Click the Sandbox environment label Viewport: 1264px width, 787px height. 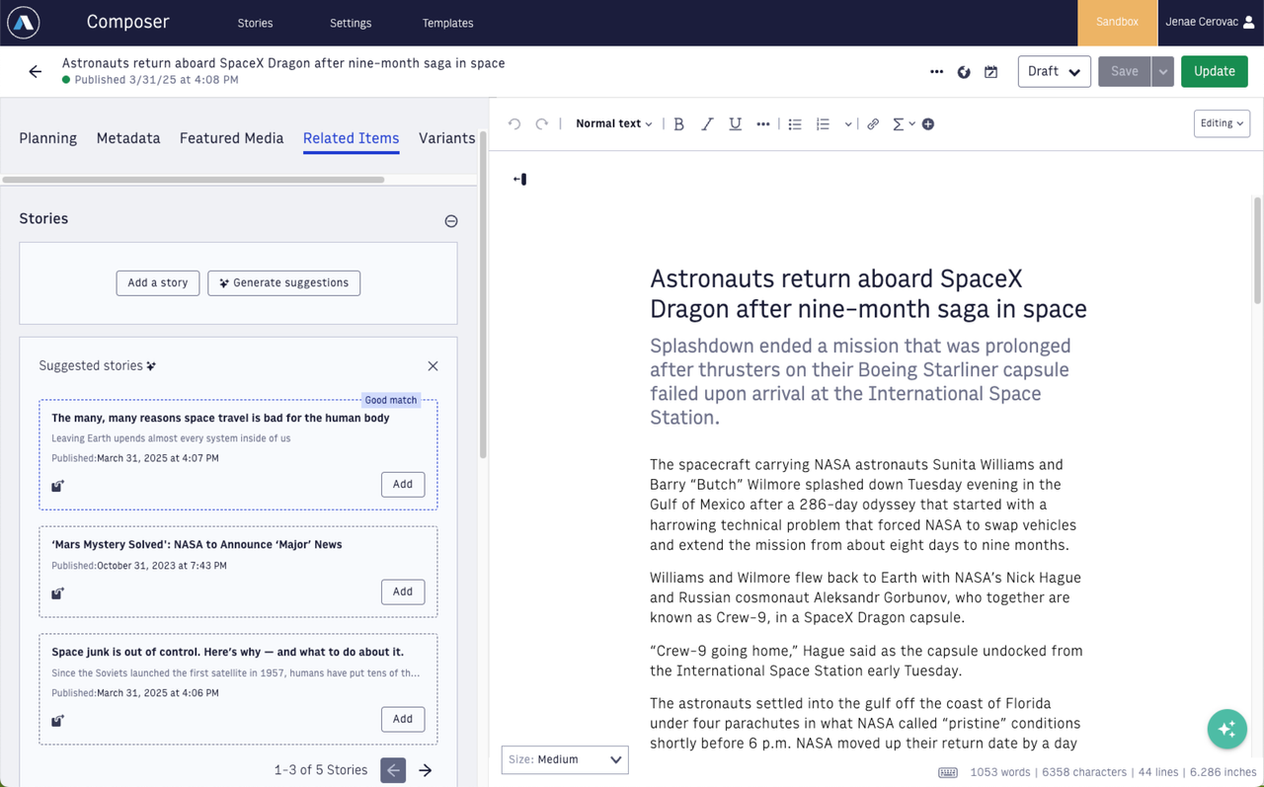point(1117,22)
